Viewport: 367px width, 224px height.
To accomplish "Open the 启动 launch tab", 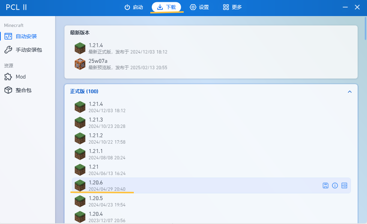I will (x=134, y=7).
